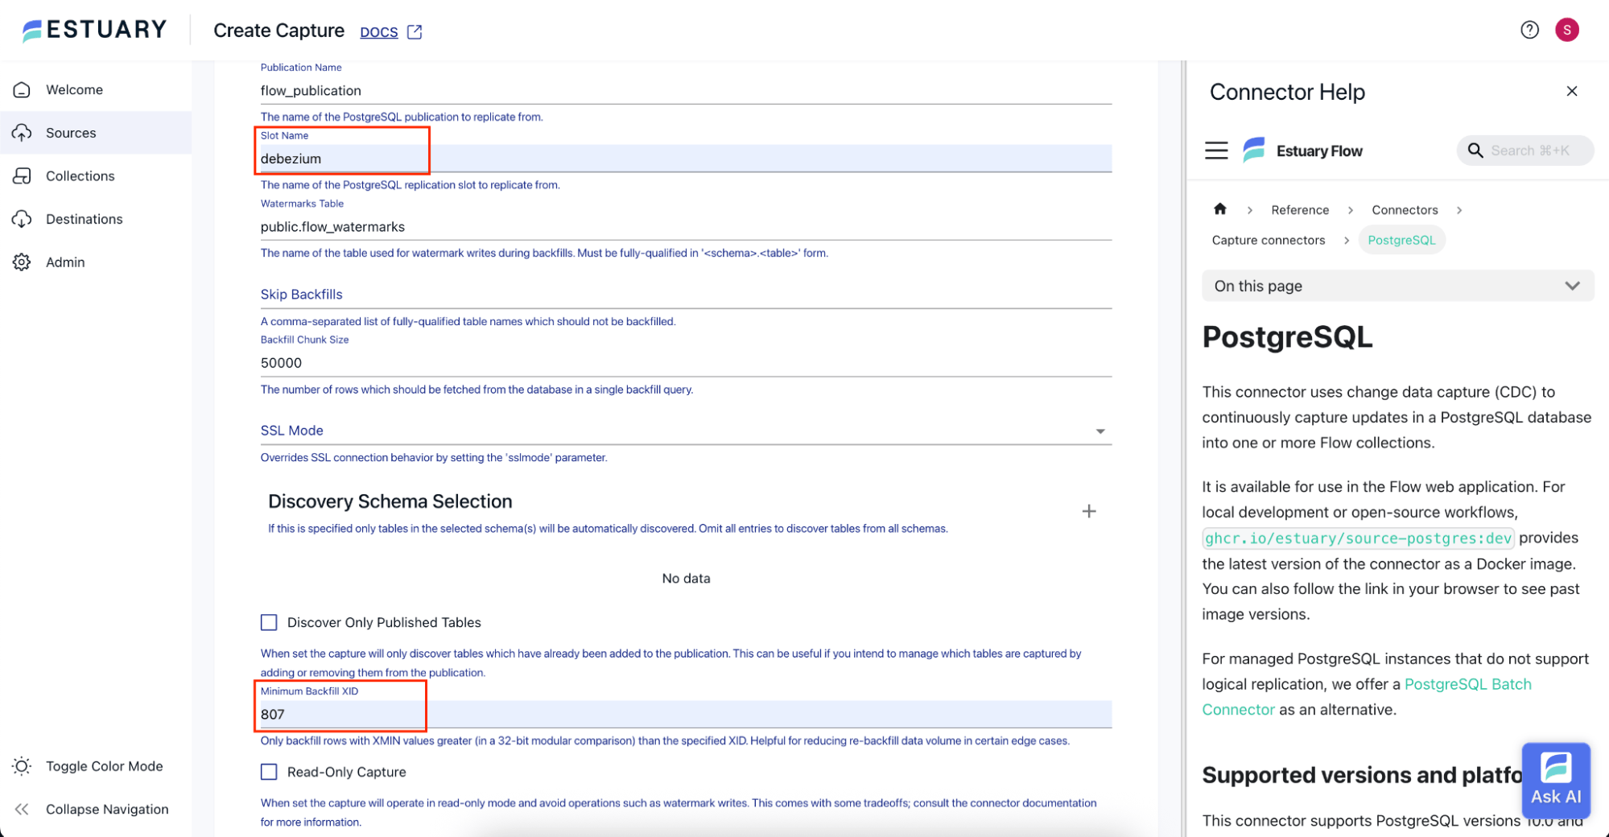The width and height of the screenshot is (1609, 837).
Task: Click the search magnifier icon
Action: click(1475, 150)
